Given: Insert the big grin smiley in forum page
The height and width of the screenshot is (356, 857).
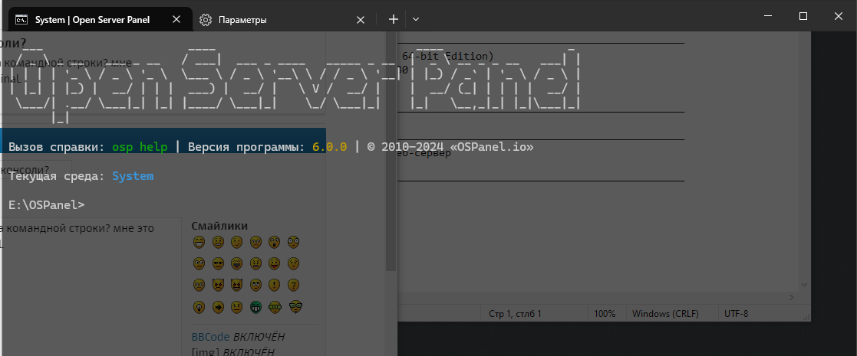Looking at the screenshot, I should pyautogui.click(x=199, y=241).
